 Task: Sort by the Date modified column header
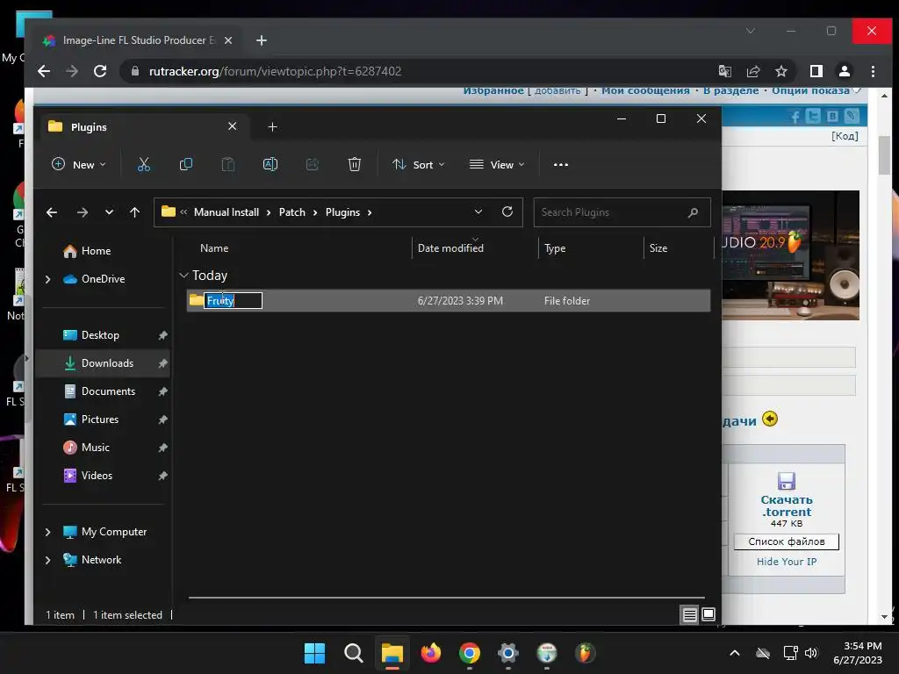coord(450,248)
